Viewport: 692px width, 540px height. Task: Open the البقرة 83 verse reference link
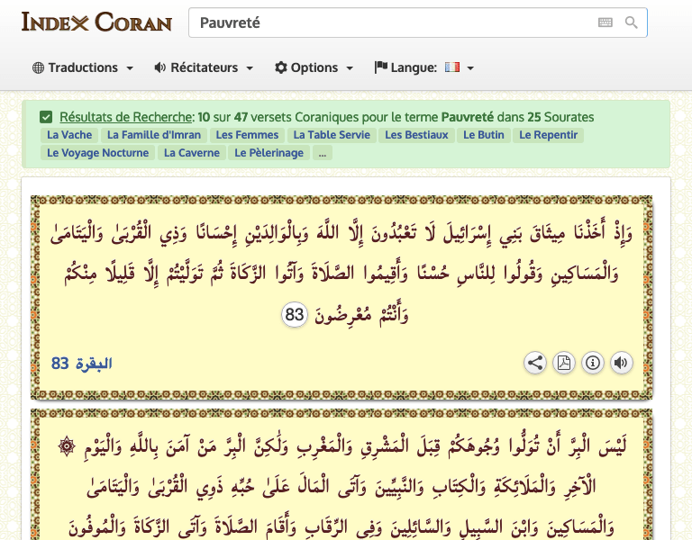(82, 364)
